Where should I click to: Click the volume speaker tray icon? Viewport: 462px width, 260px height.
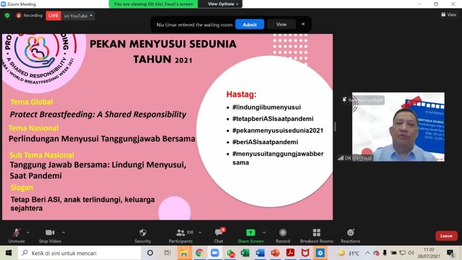point(411,253)
